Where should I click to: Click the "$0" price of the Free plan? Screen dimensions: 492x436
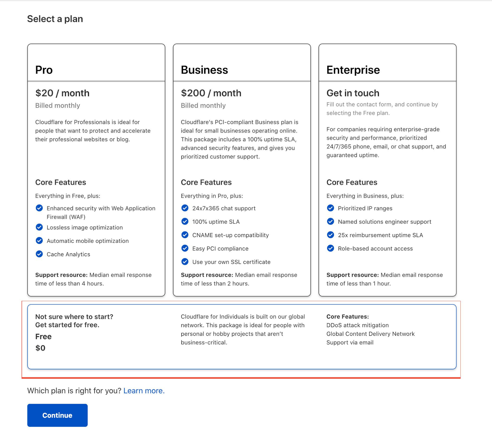tap(40, 348)
